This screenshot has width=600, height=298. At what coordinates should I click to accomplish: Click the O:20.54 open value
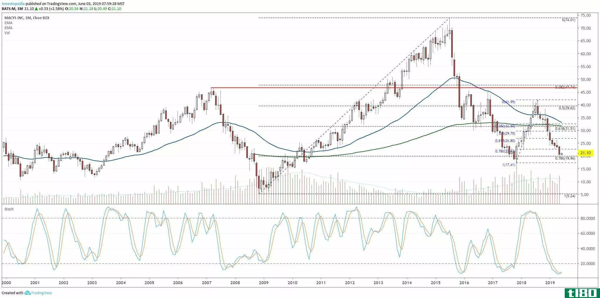point(72,9)
